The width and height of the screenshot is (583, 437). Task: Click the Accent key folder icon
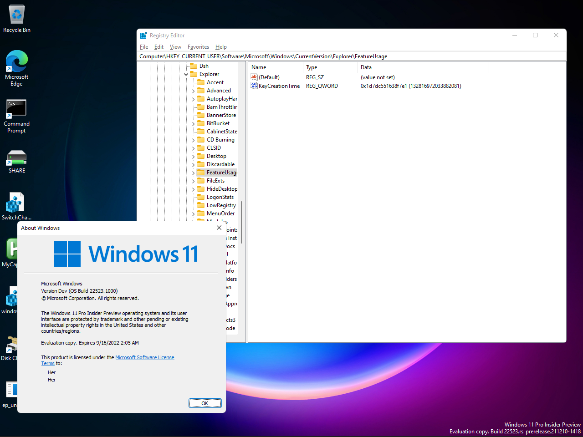click(201, 82)
